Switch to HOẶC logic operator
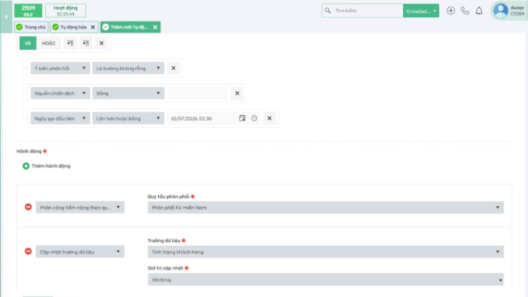The height and width of the screenshot is (297, 528). [x=48, y=43]
